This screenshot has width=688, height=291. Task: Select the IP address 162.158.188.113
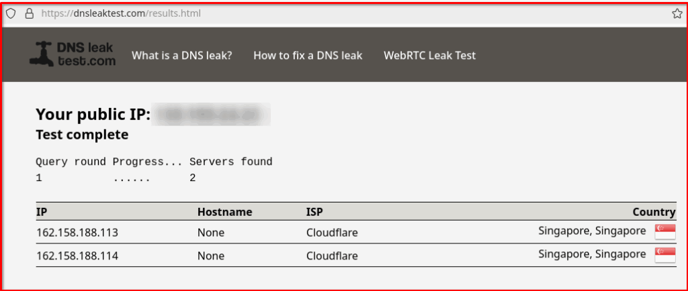tap(77, 233)
